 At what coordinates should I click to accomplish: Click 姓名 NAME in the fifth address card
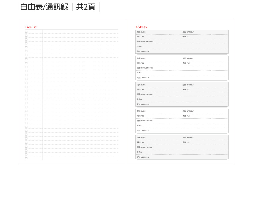point(141,137)
